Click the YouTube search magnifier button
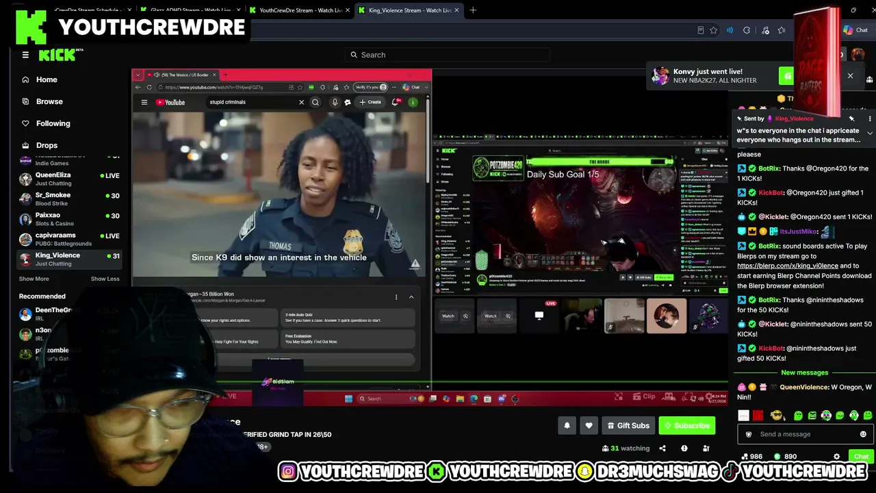876x493 pixels. (x=315, y=102)
